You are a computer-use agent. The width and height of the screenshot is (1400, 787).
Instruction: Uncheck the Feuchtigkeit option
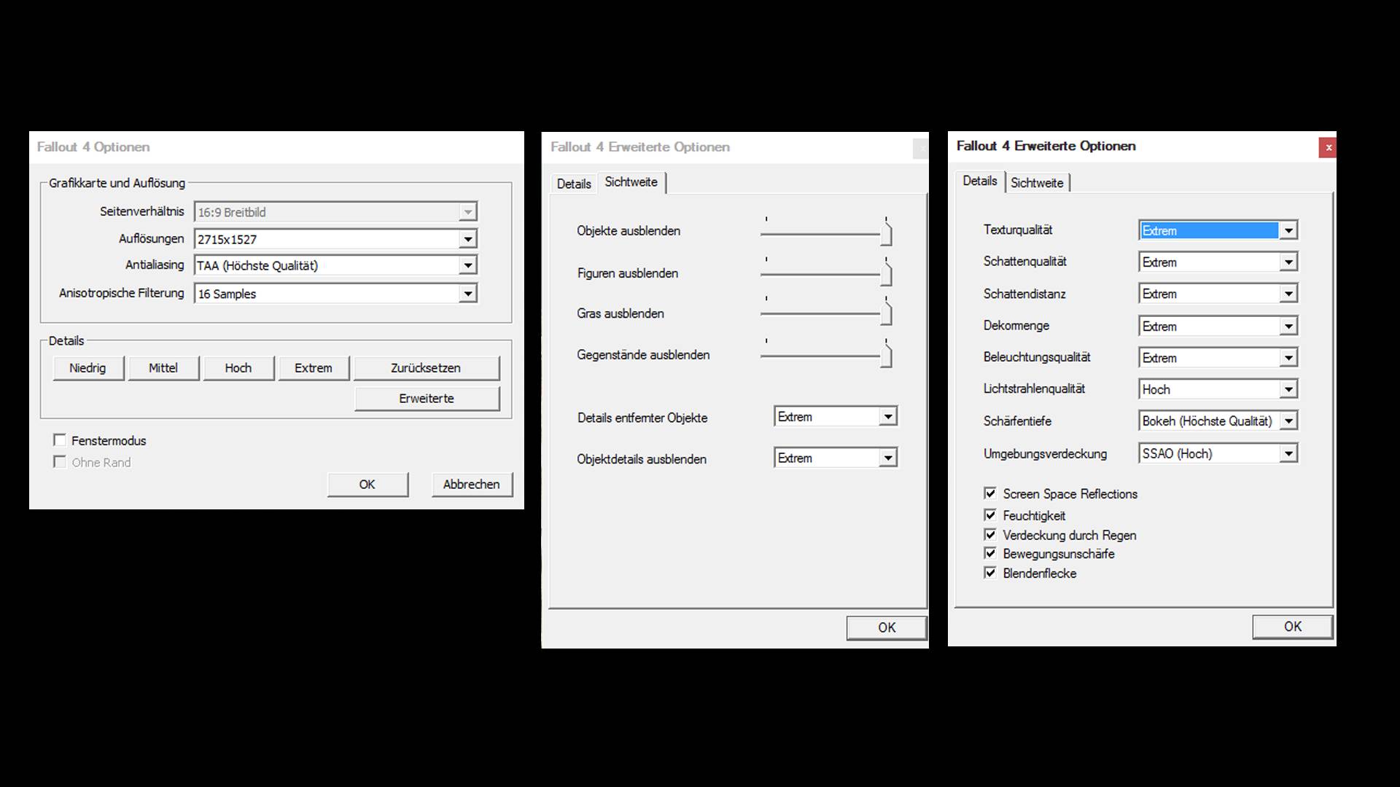coord(989,515)
